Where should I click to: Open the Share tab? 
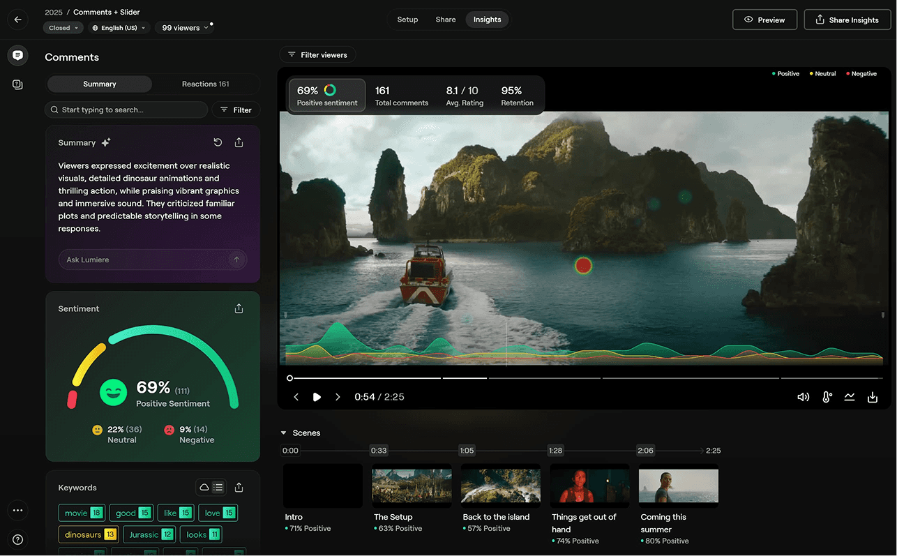point(446,20)
